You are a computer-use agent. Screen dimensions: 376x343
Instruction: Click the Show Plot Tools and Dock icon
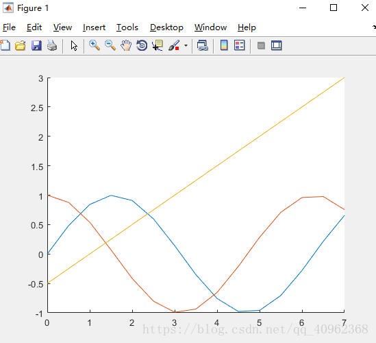(277, 45)
